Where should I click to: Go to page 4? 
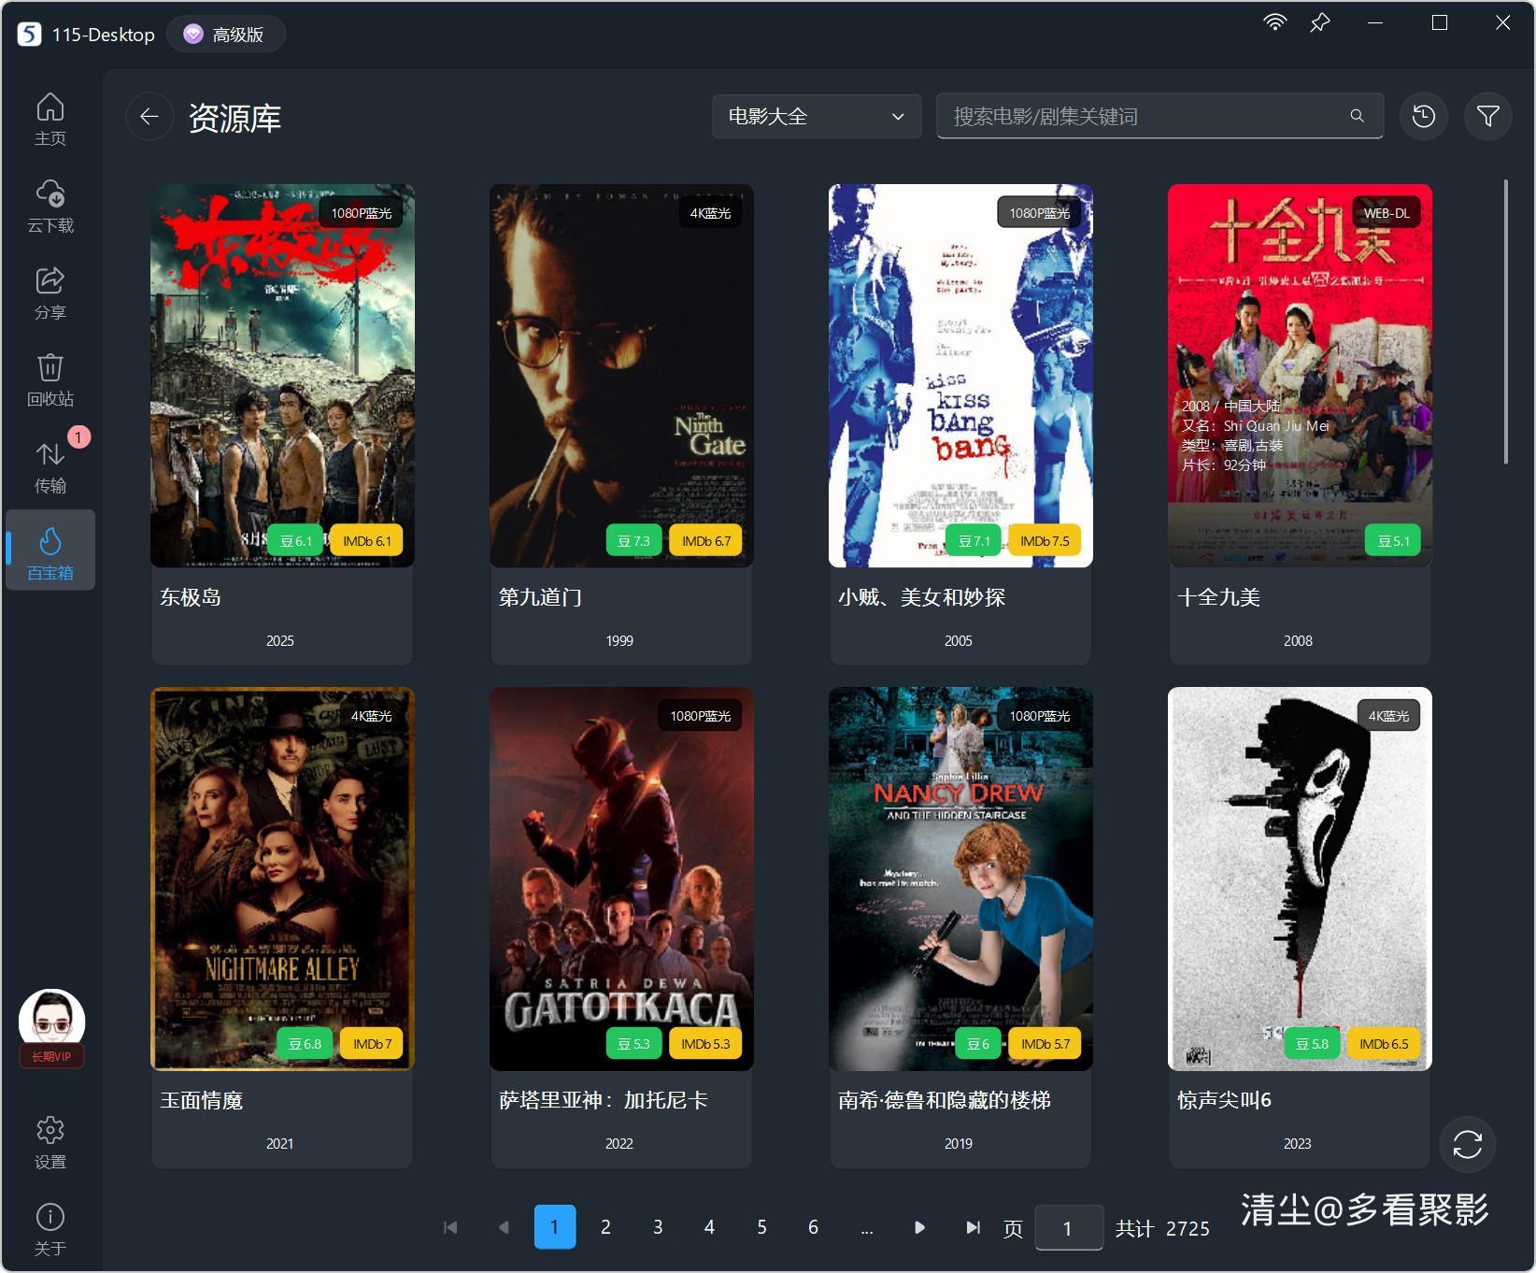709,1227
